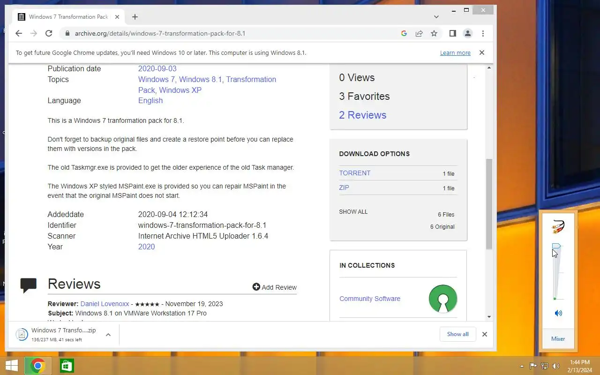Image resolution: width=600 pixels, height=375 pixels.
Task: Click the 6 Files count
Action: 446,215
